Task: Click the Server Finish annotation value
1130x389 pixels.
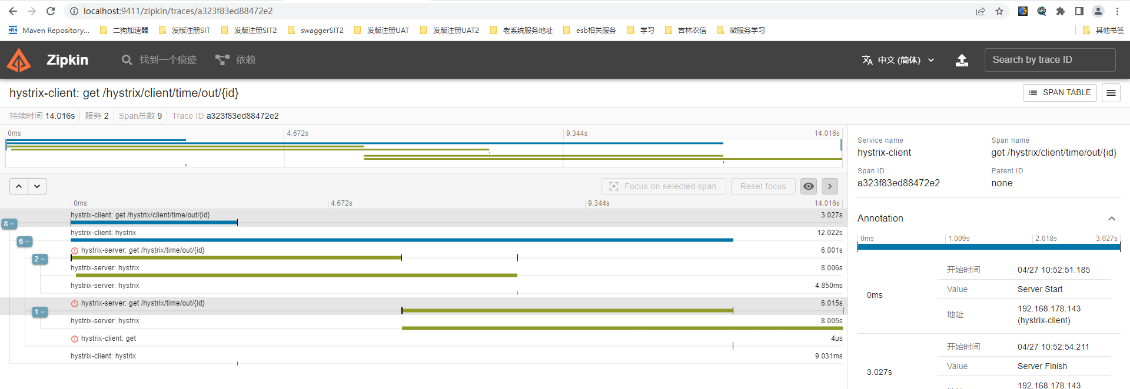Action: coord(1042,366)
